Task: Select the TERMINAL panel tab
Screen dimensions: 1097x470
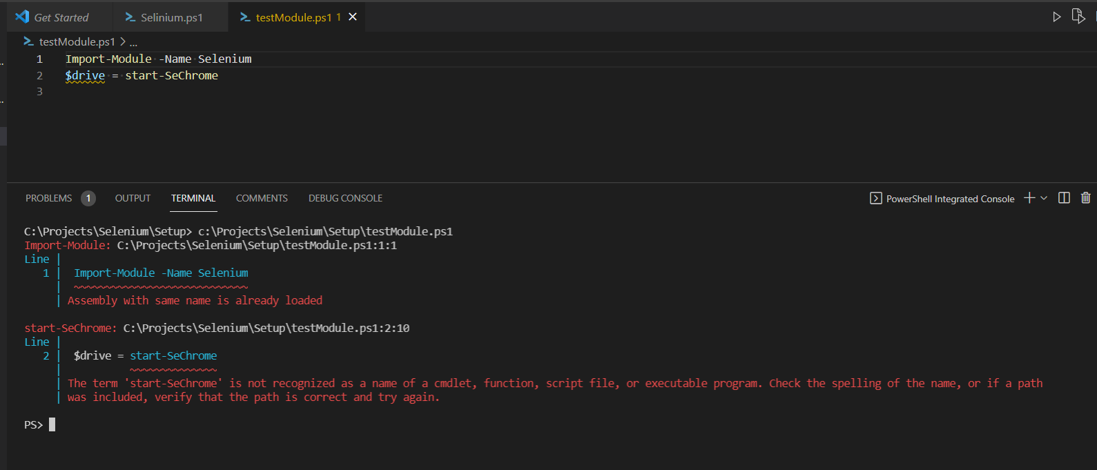Action: point(193,198)
